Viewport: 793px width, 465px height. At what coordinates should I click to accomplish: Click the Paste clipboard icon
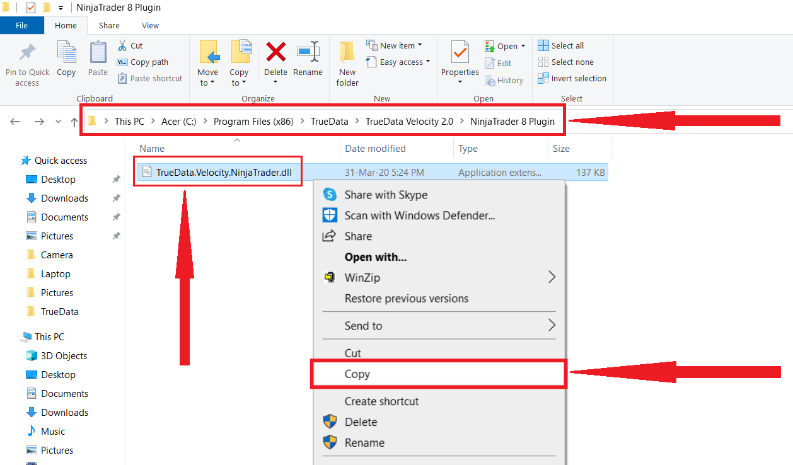point(98,52)
